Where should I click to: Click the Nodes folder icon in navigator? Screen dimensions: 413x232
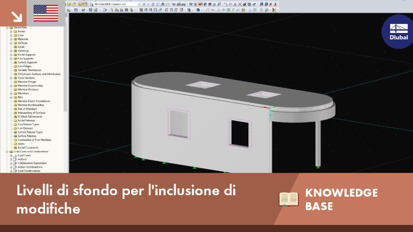coord(15,31)
